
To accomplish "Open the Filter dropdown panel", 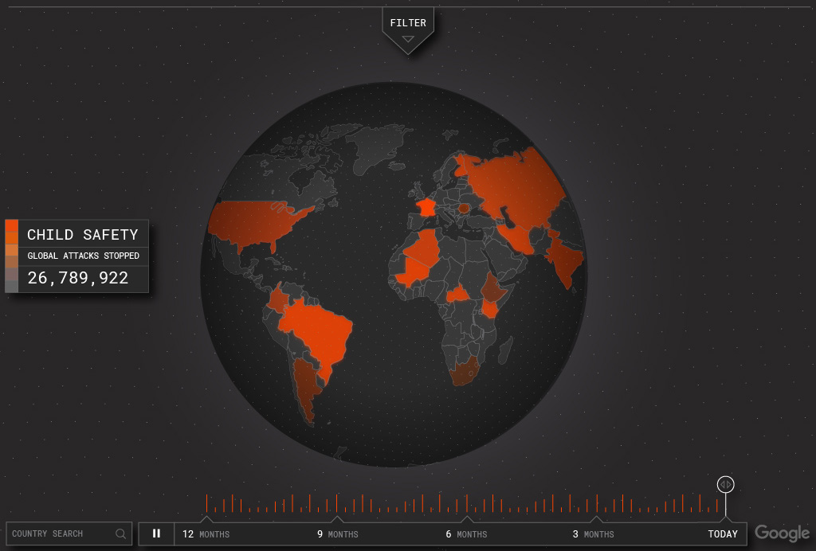I will (408, 24).
